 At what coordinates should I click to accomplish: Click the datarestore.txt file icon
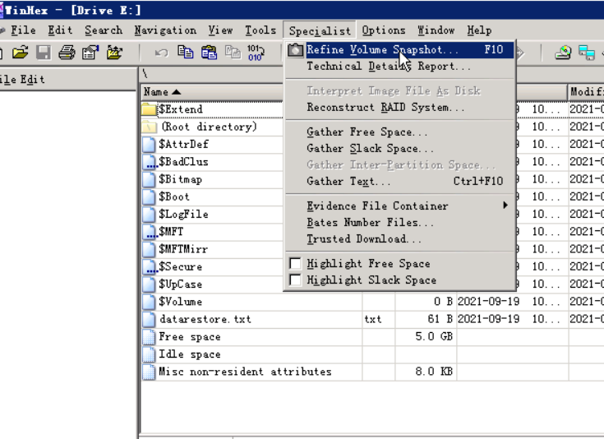pyautogui.click(x=149, y=319)
